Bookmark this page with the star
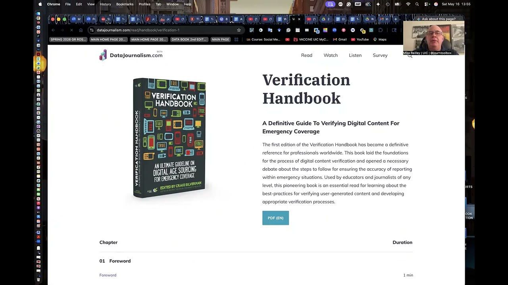This screenshot has height=285, width=508. coord(239,30)
